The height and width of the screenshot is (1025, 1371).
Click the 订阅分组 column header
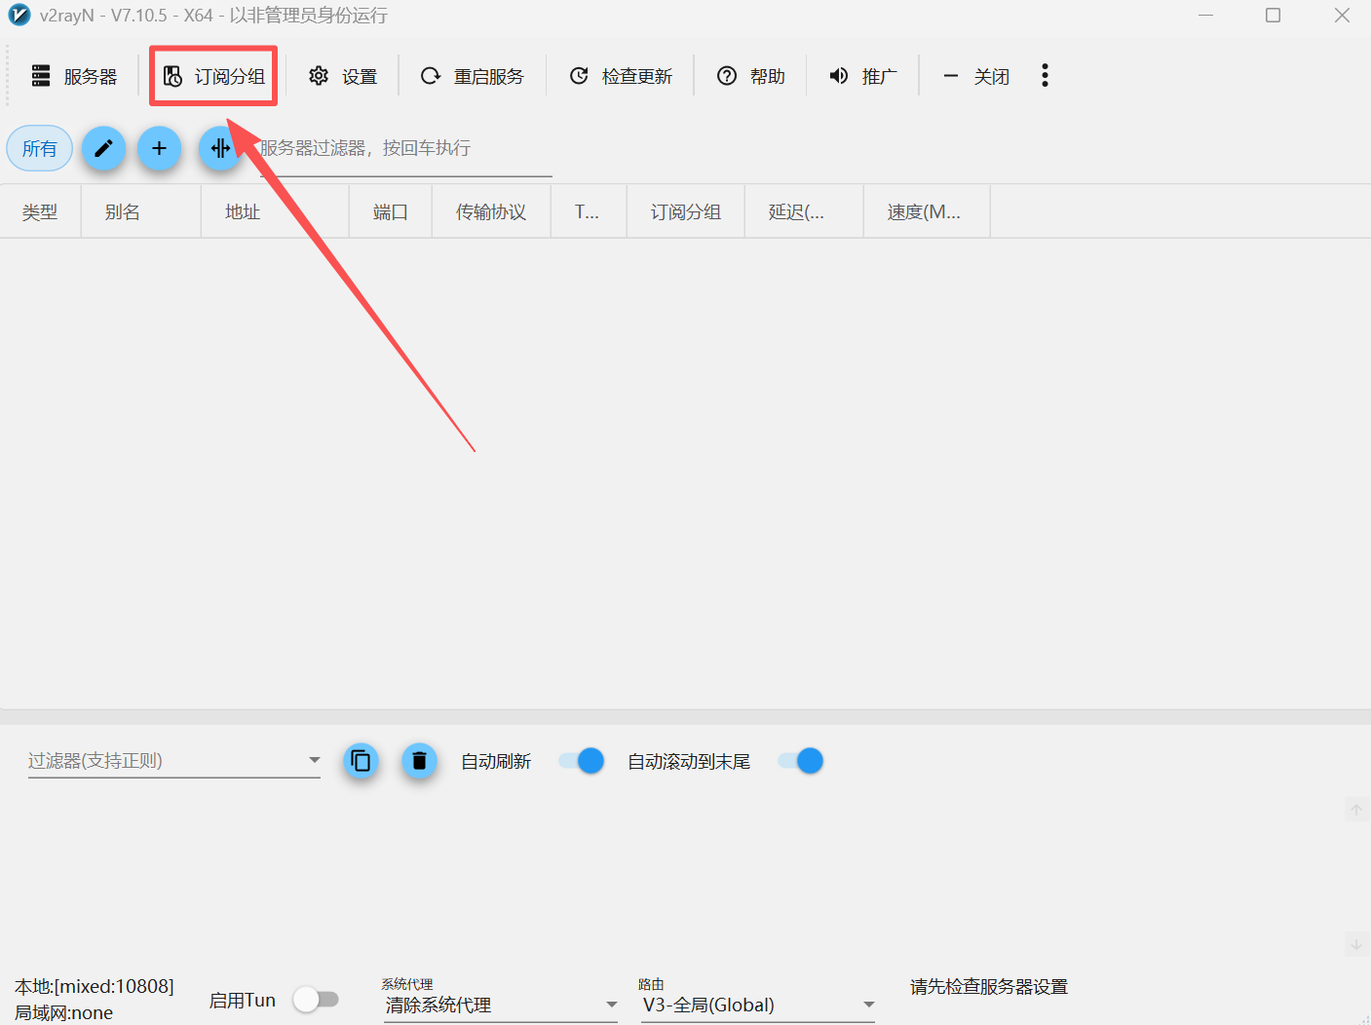(686, 211)
